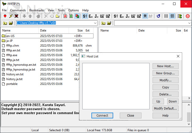
Task: Open the Help menu in menu bar
Action: click(85, 10)
